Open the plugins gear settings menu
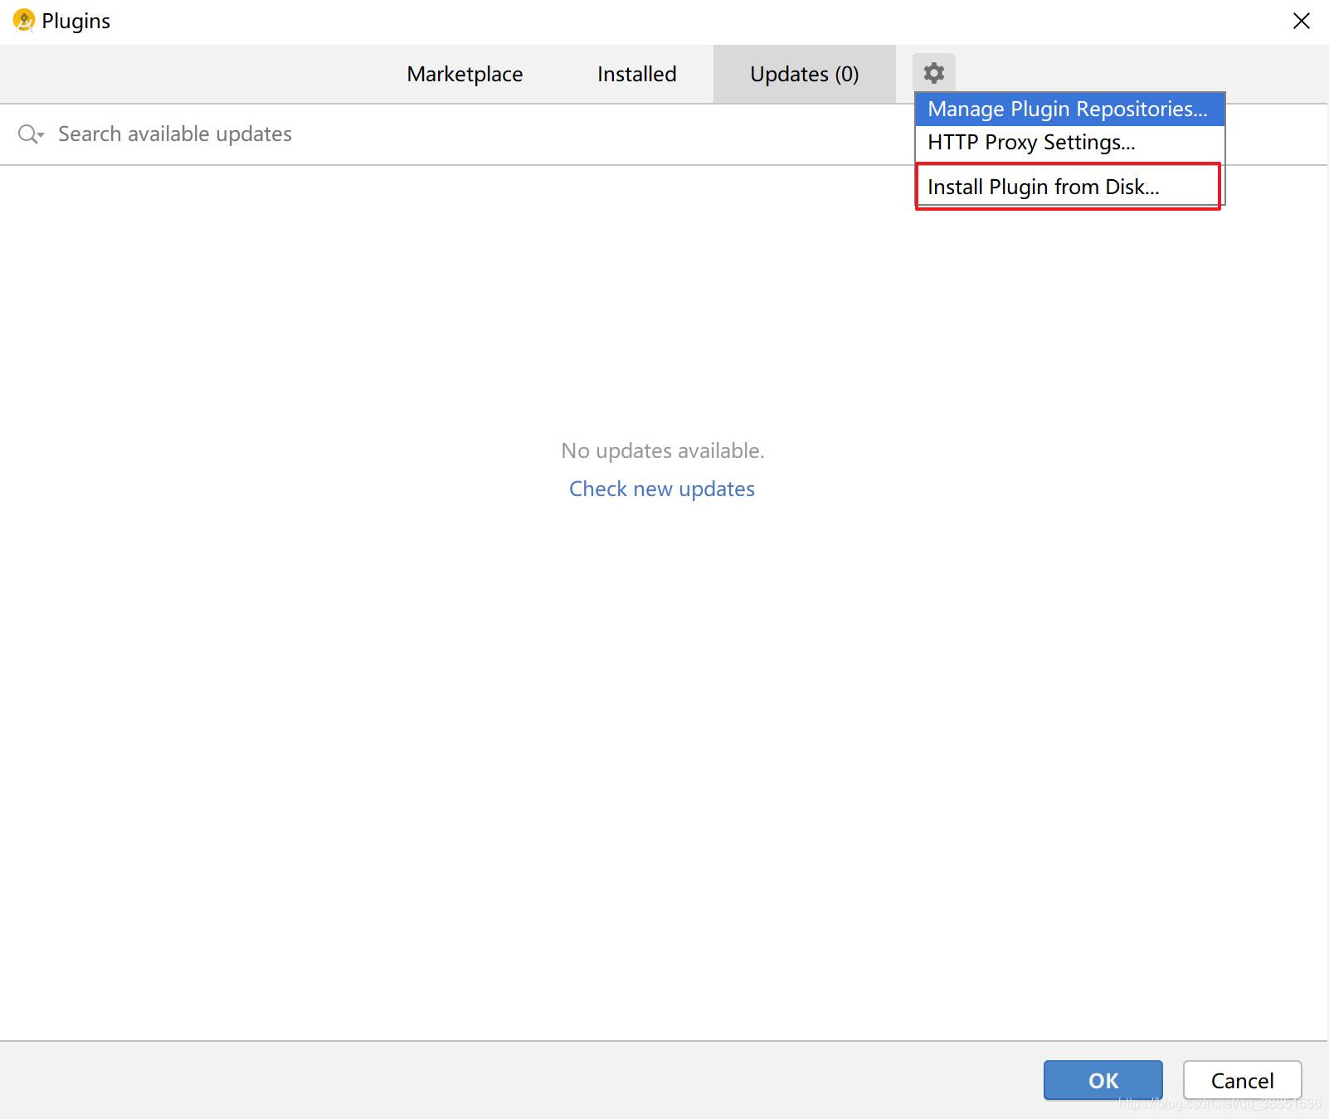 pos(934,73)
